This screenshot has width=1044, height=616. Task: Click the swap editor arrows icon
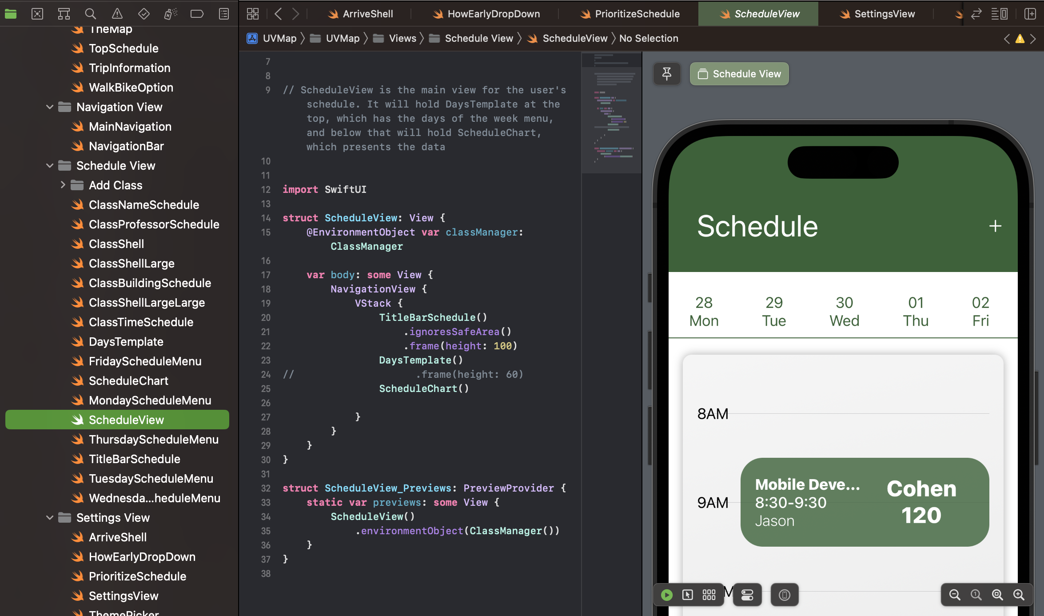pos(976,14)
